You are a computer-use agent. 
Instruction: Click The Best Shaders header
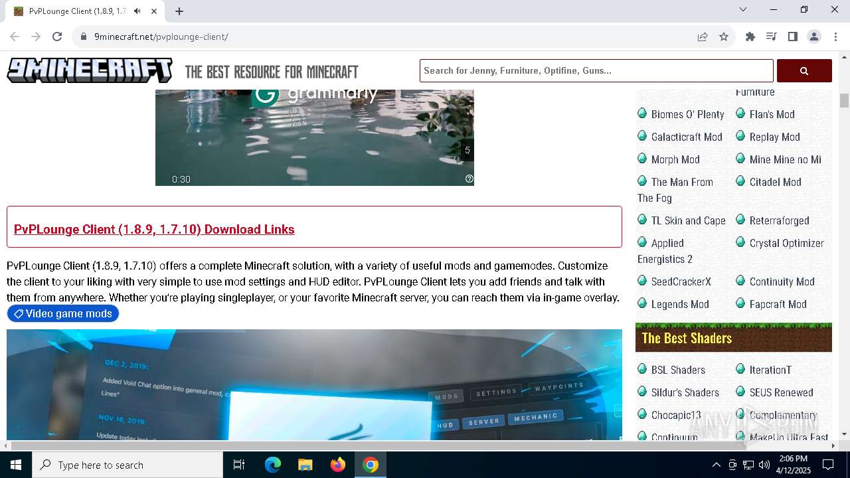click(734, 337)
